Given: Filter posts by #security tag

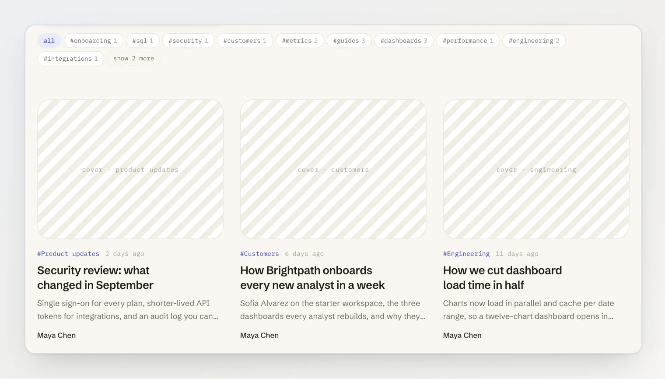Looking at the screenshot, I should [x=188, y=41].
